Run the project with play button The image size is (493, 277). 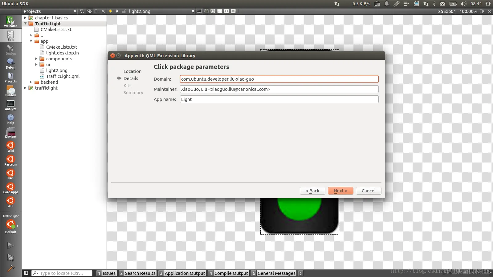click(x=10, y=245)
